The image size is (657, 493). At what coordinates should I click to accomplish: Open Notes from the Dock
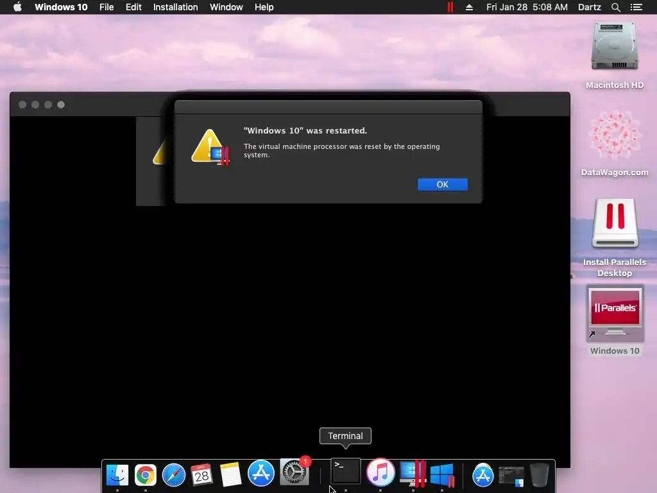click(x=230, y=474)
